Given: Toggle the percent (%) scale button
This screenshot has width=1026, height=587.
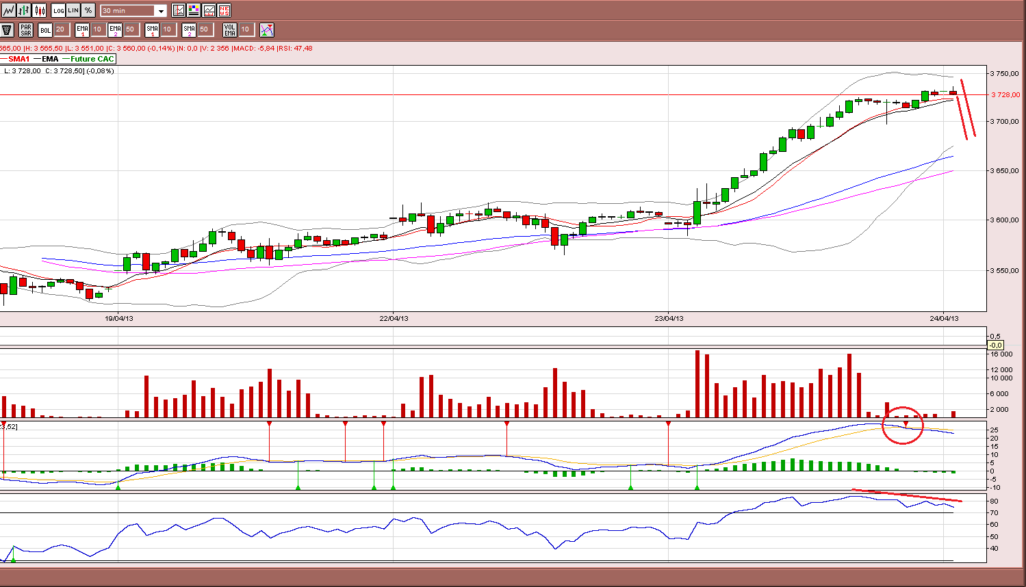Looking at the screenshot, I should coord(88,10).
